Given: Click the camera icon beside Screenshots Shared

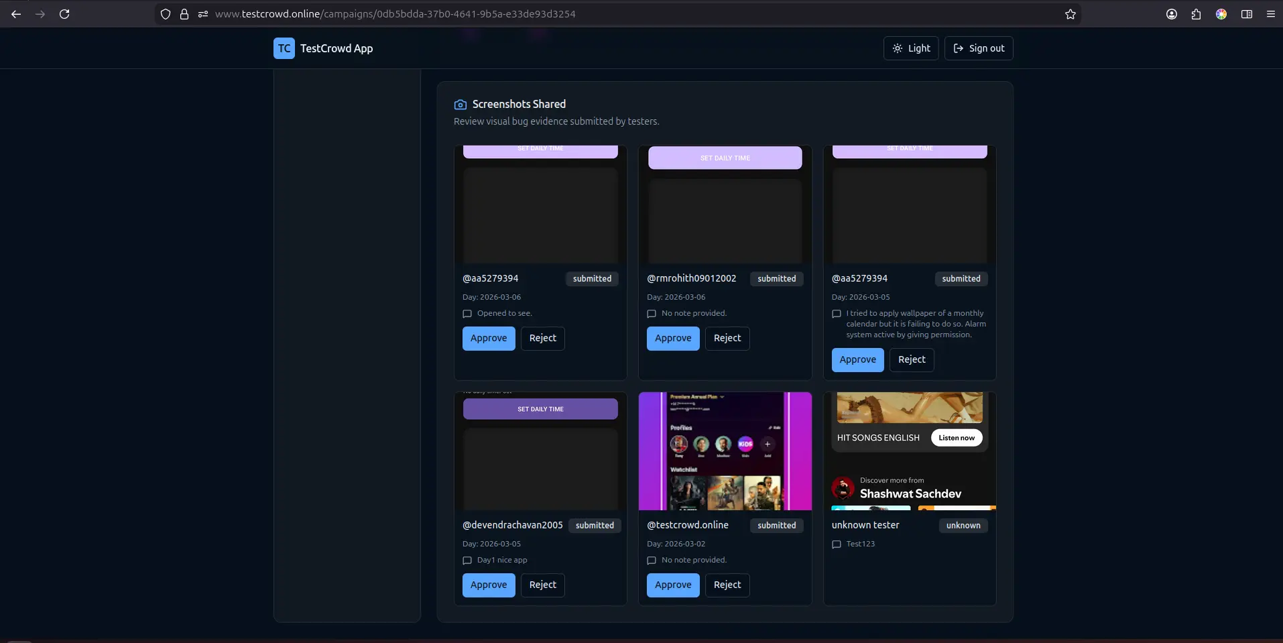Looking at the screenshot, I should click(461, 104).
